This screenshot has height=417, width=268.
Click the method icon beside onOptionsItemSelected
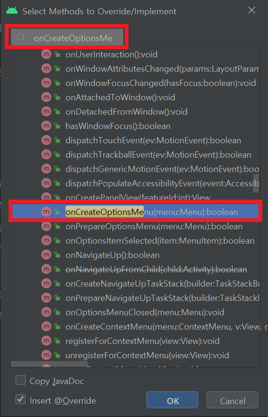[x=46, y=241]
